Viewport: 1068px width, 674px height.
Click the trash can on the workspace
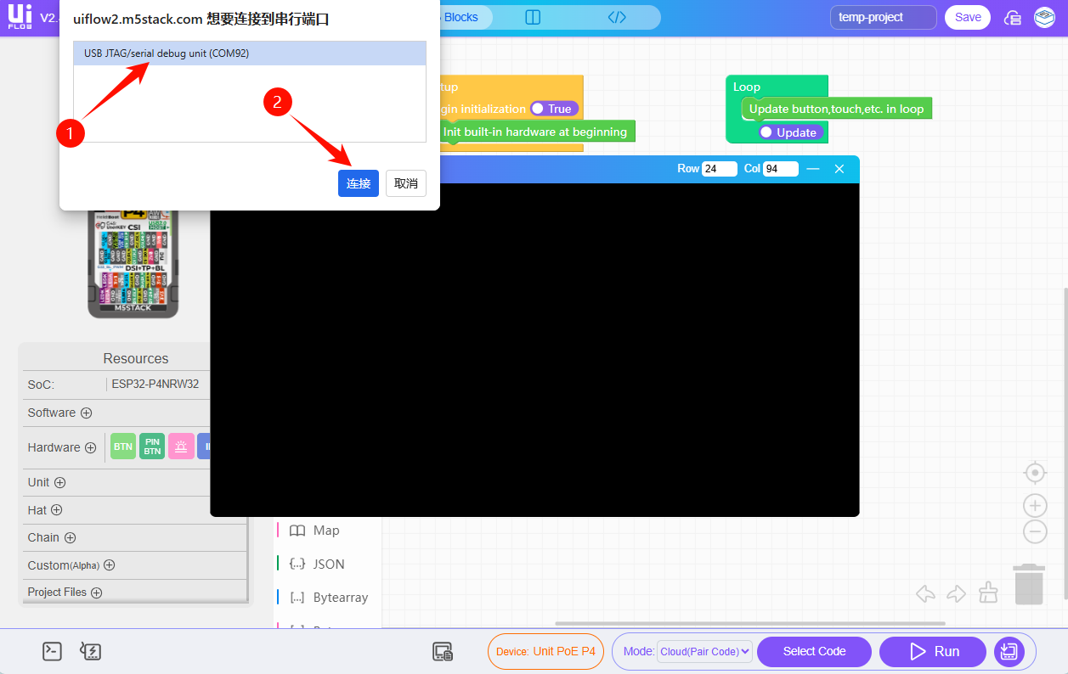1029,585
